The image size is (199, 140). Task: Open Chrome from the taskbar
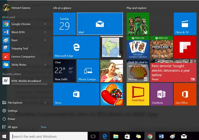coord(150,136)
